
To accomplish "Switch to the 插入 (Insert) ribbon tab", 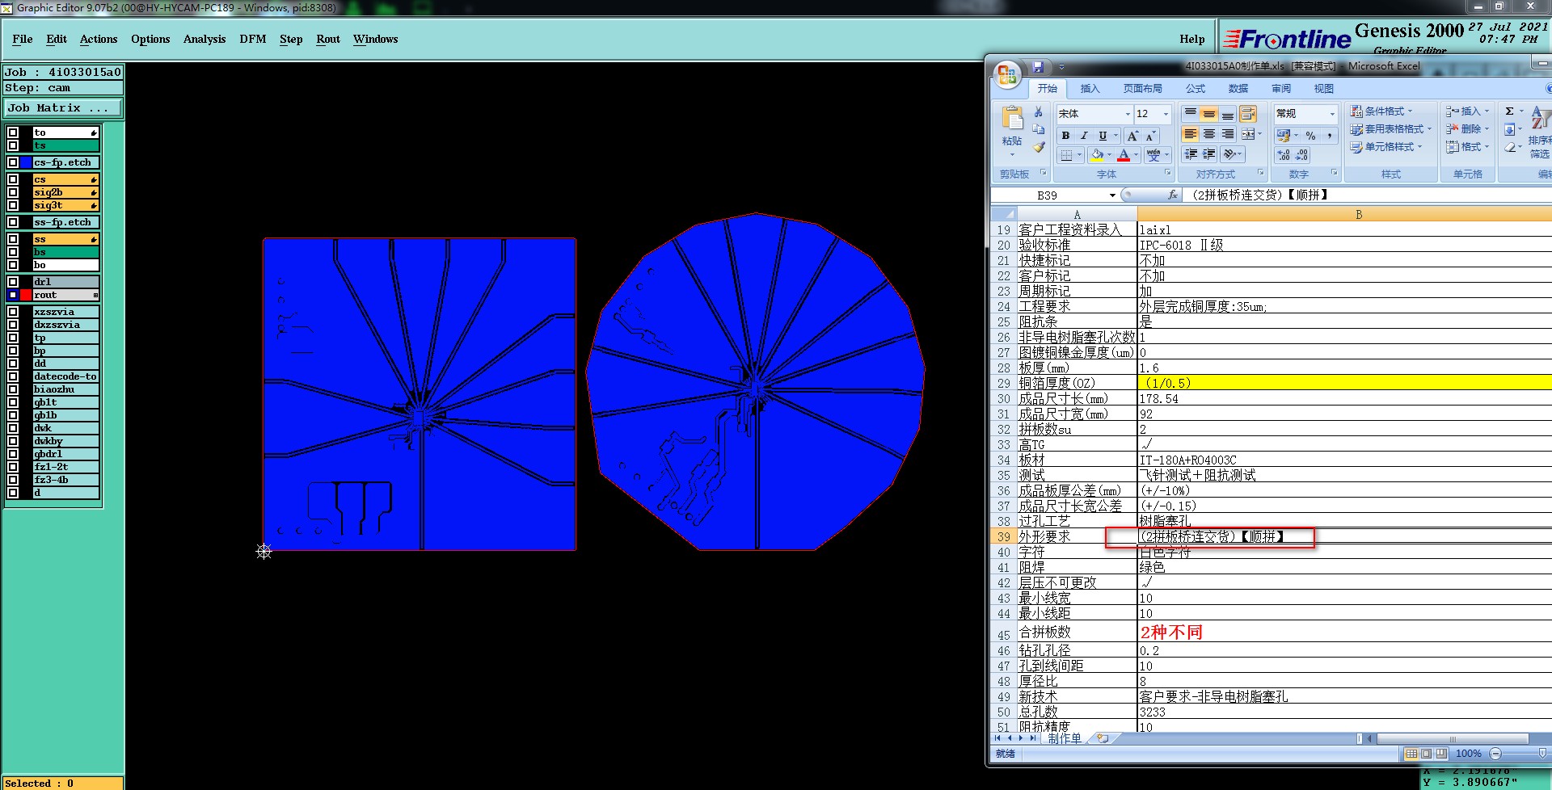I will click(x=1090, y=89).
